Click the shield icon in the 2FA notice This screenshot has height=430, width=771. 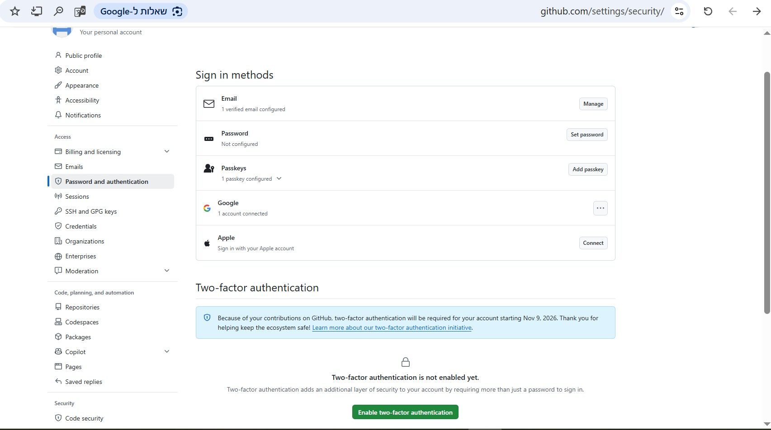207,318
